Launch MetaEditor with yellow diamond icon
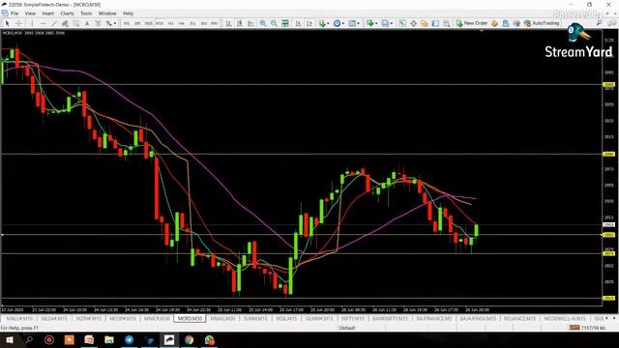619x348 pixels. [494, 23]
